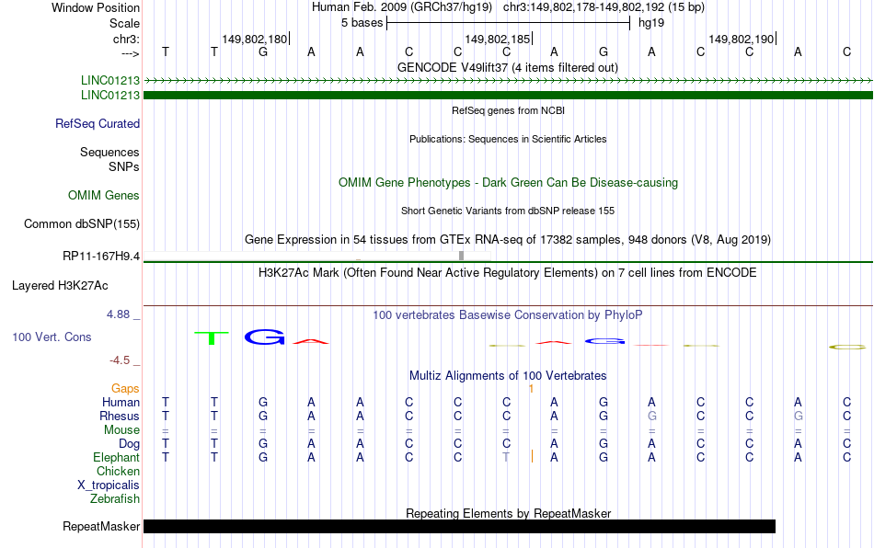Click the 149,802,190 position marker
The width and height of the screenshot is (874, 548).
point(741,39)
